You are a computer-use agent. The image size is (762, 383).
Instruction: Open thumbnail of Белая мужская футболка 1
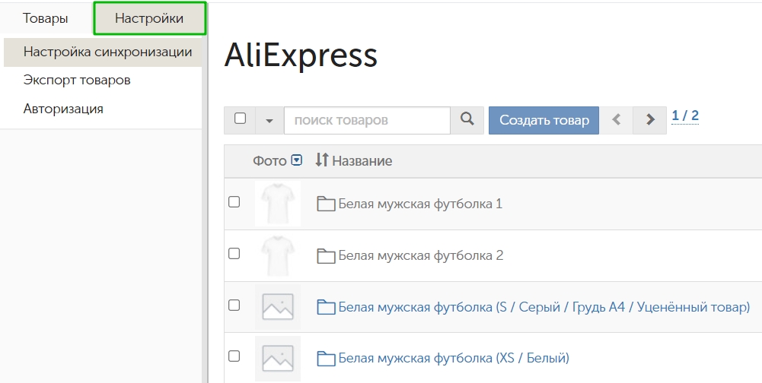tap(278, 204)
